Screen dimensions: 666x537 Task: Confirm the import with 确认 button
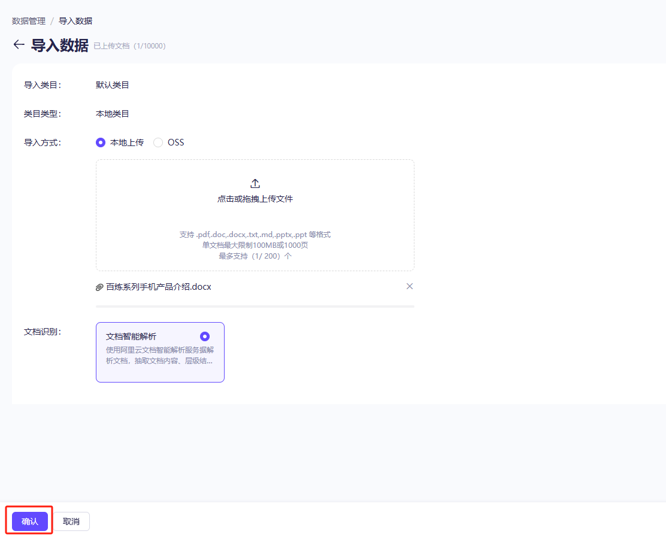[30, 521]
